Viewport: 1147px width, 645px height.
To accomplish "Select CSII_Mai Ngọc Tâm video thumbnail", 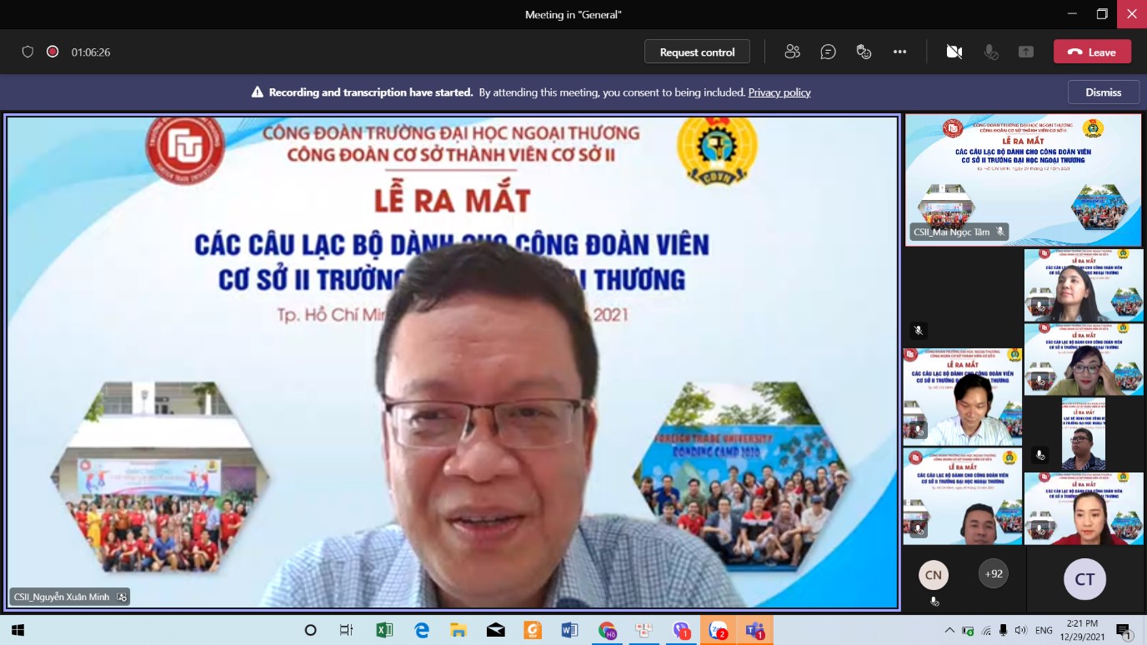I will [x=1023, y=179].
